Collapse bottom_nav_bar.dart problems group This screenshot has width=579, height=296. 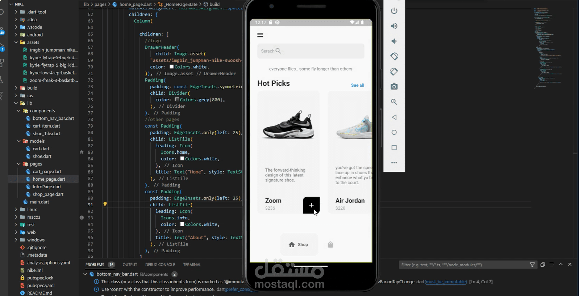pyautogui.click(x=86, y=274)
